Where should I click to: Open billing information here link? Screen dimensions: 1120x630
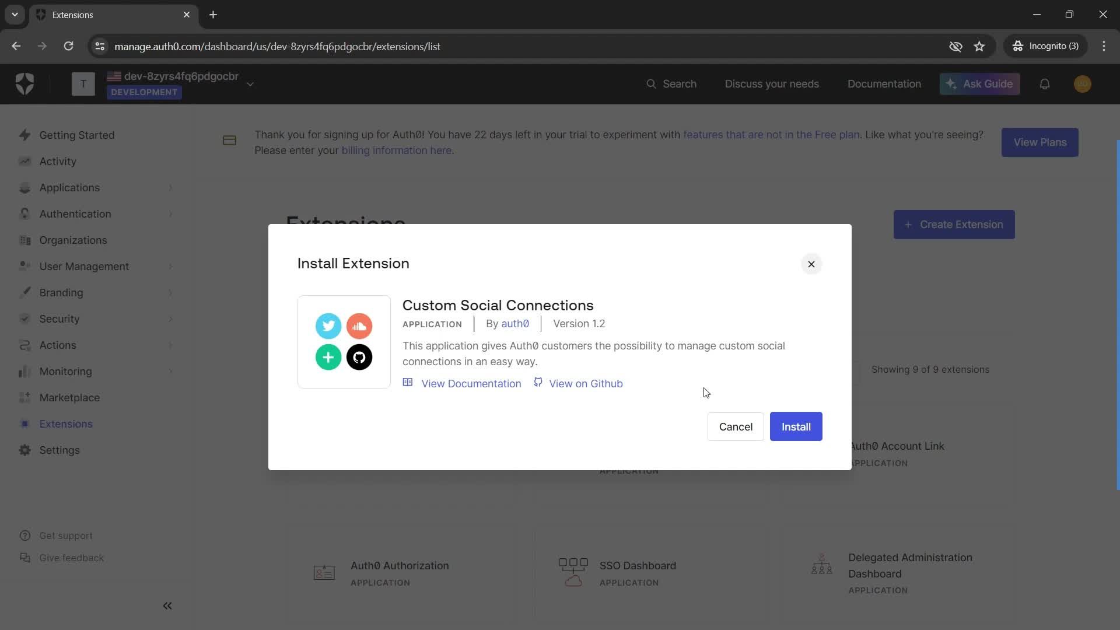[397, 150]
